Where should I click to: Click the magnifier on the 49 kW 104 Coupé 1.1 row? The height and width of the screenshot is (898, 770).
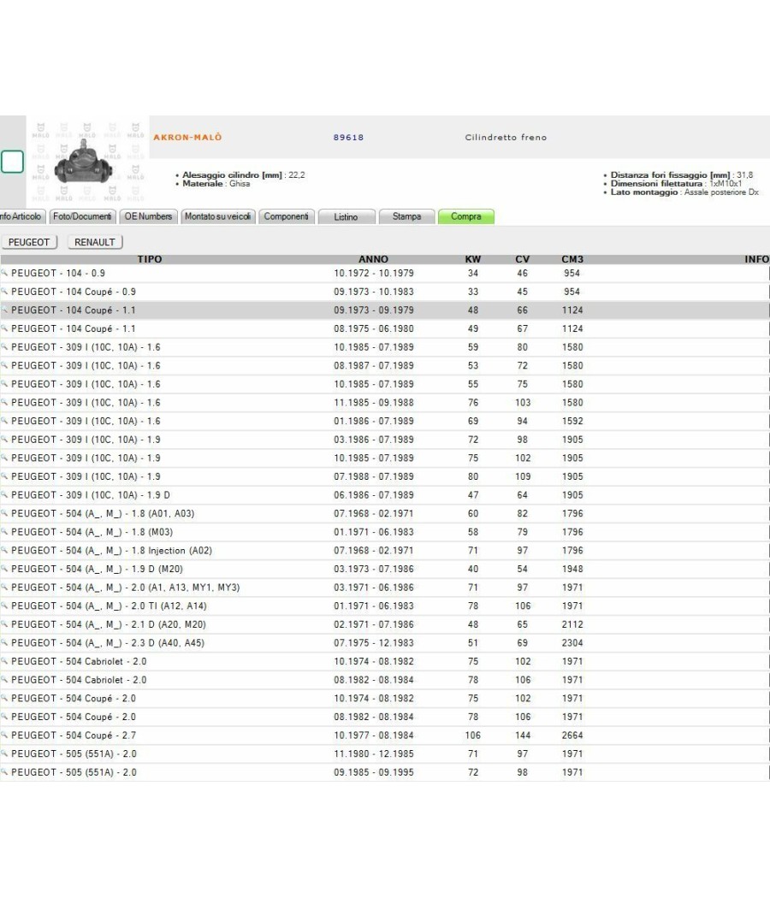pos(4,328)
